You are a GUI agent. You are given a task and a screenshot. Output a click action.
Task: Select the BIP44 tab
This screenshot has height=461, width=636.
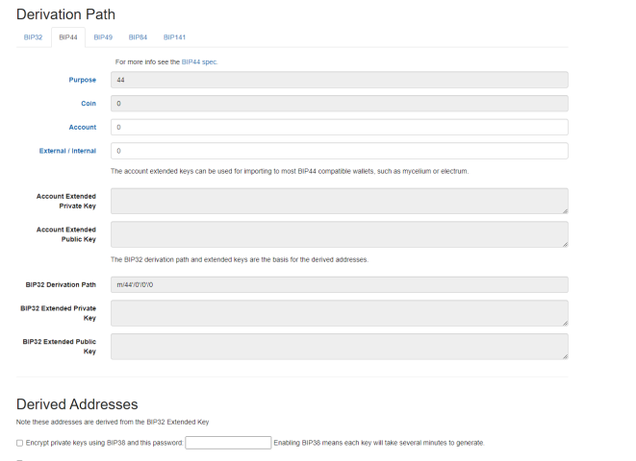click(68, 37)
